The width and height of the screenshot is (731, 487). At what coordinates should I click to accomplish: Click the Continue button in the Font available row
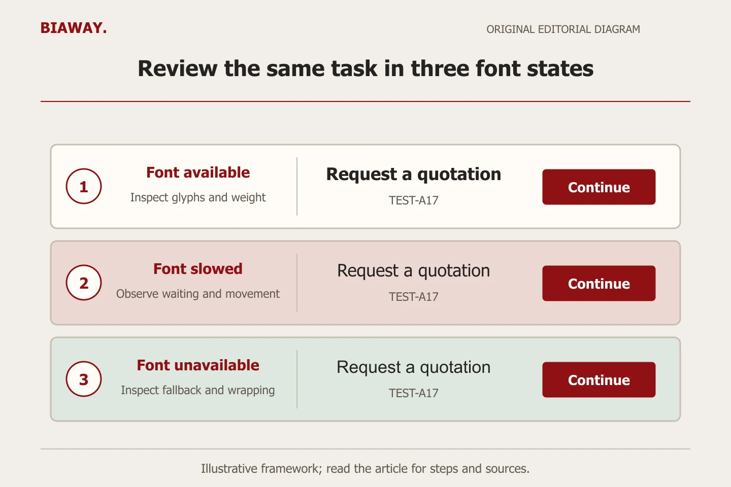click(x=599, y=187)
